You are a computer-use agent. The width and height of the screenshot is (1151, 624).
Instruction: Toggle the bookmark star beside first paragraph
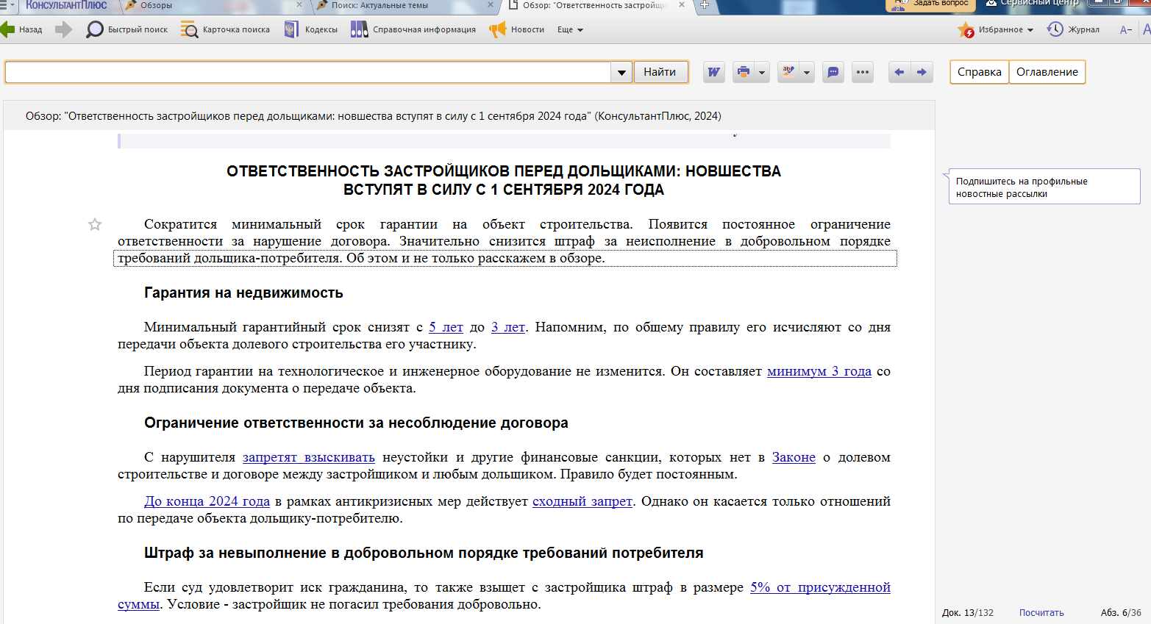(95, 225)
